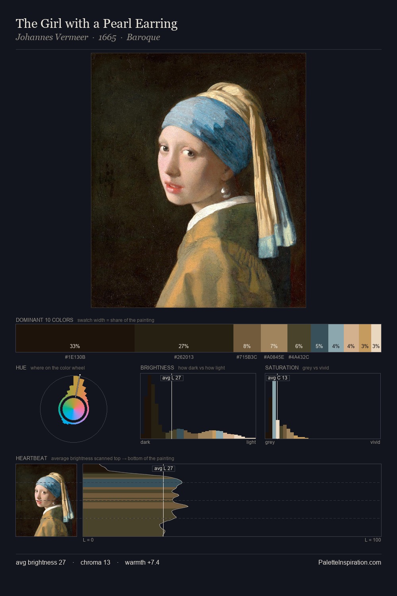Click the 8% brown swatch
This screenshot has height=596, width=397.
coord(247,338)
